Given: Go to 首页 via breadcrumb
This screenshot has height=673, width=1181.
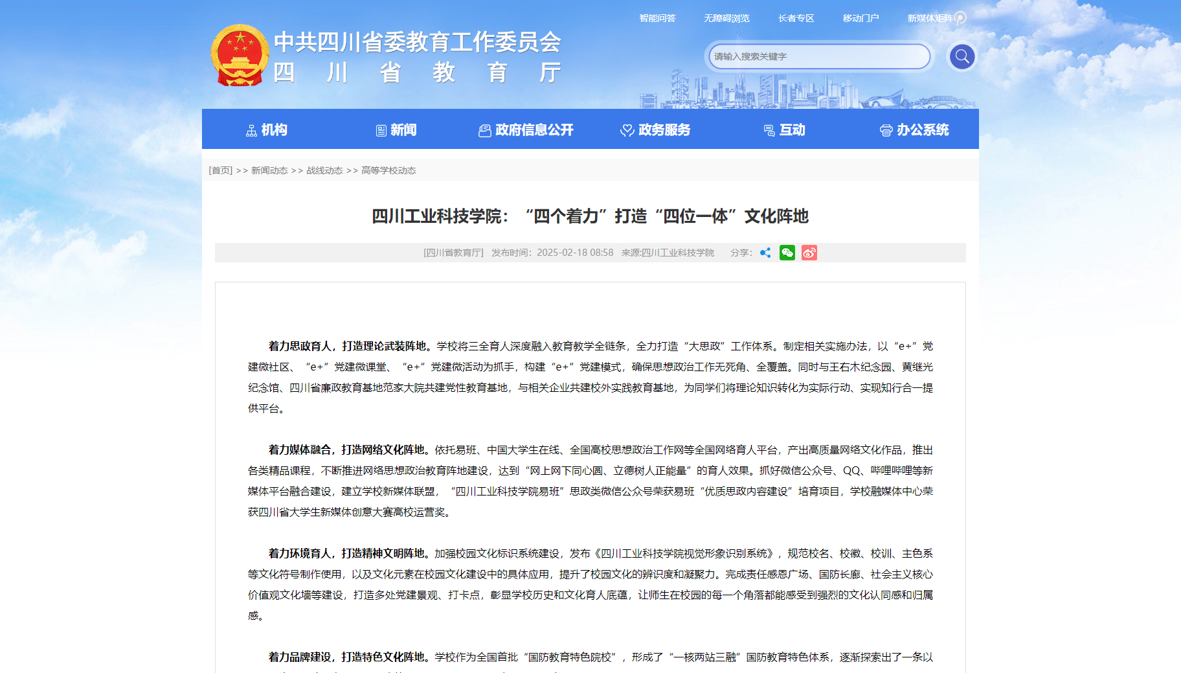Looking at the screenshot, I should (x=221, y=170).
